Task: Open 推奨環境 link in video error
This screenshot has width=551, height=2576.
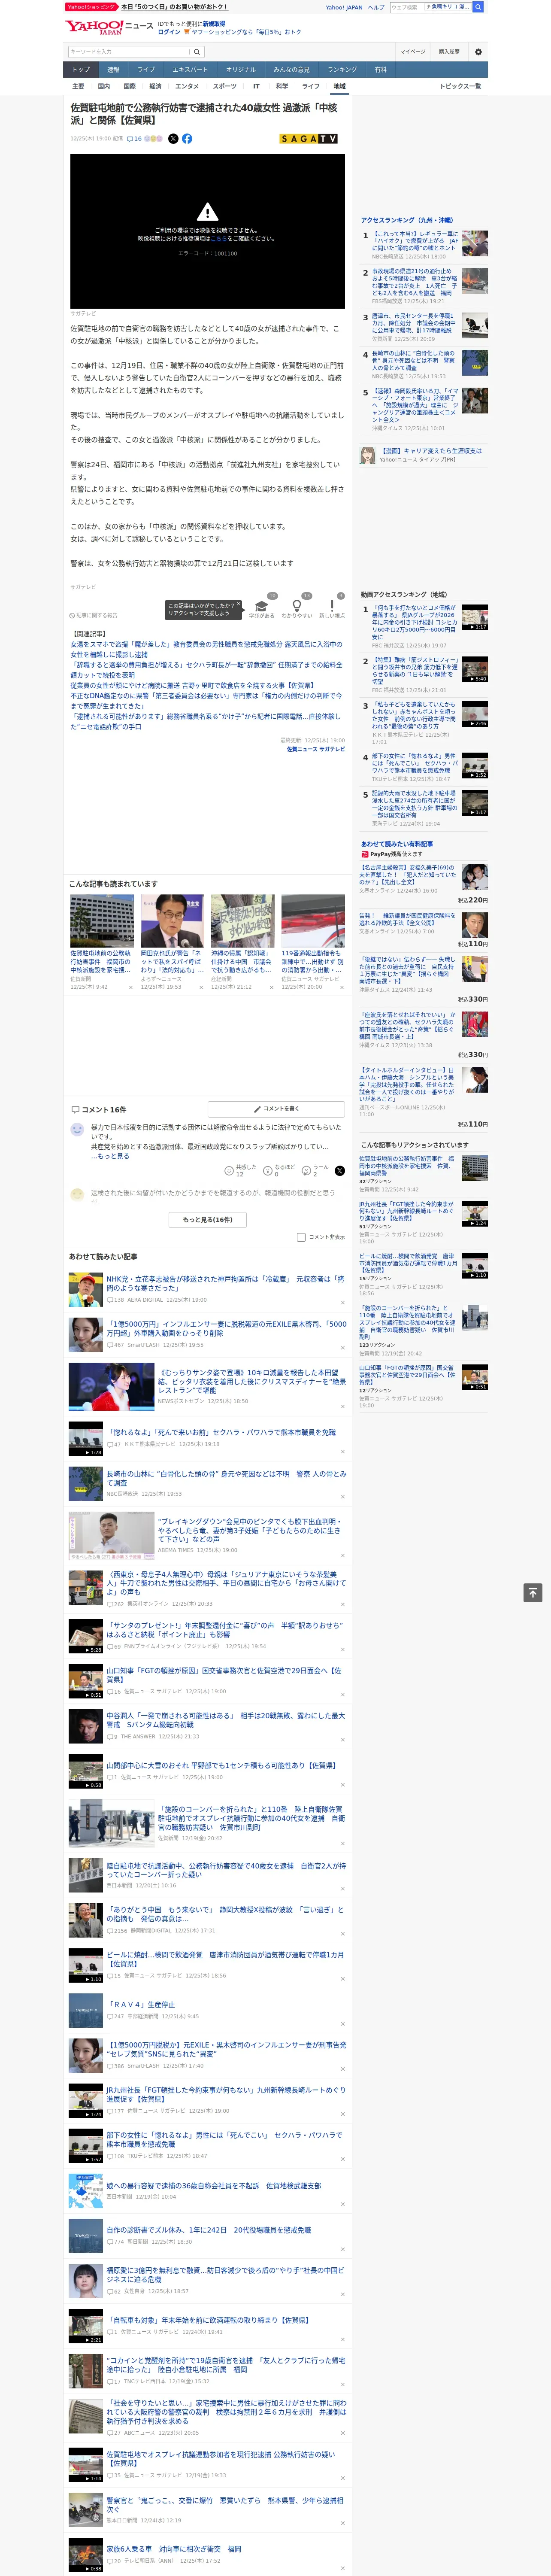Action: click(x=219, y=239)
